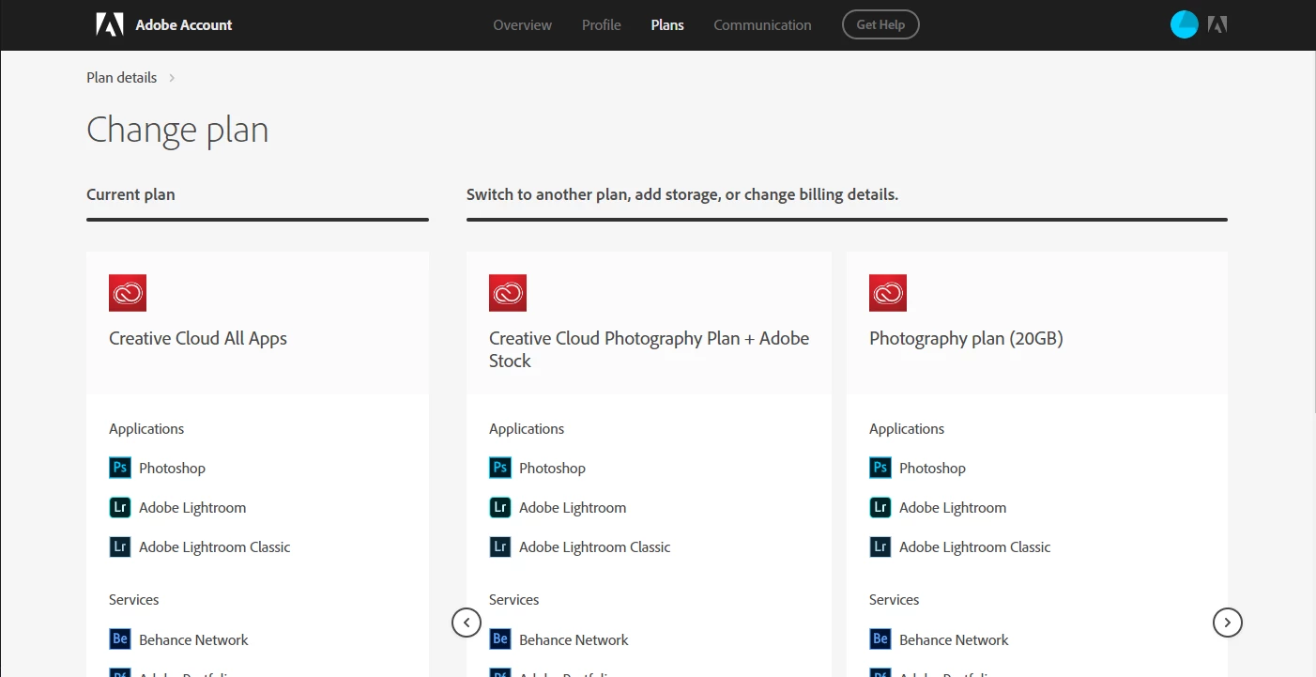The width and height of the screenshot is (1316, 677).
Task: Click Photoshop icon in Creative Cloud All Apps
Action: [x=120, y=468]
